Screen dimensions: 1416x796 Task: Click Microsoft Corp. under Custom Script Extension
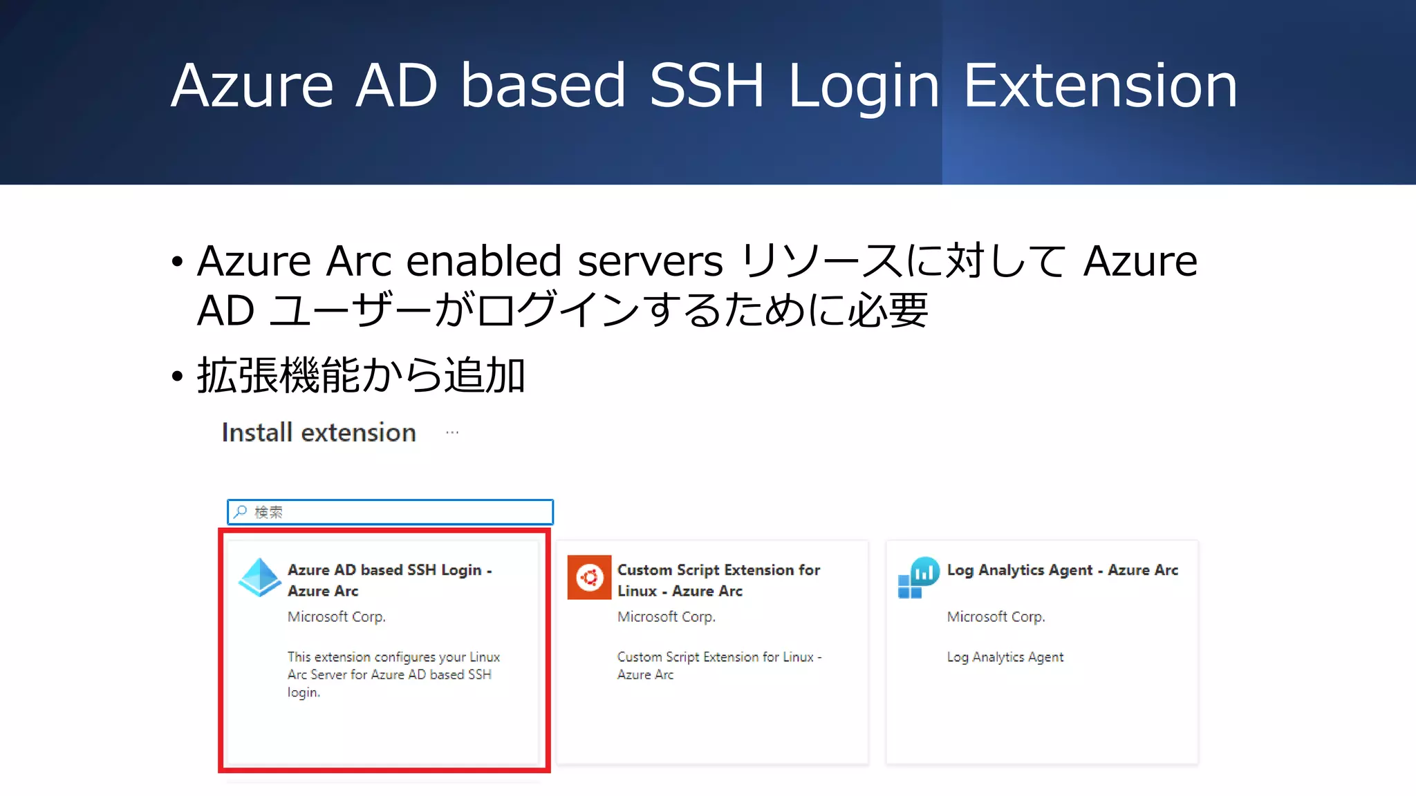[667, 616]
